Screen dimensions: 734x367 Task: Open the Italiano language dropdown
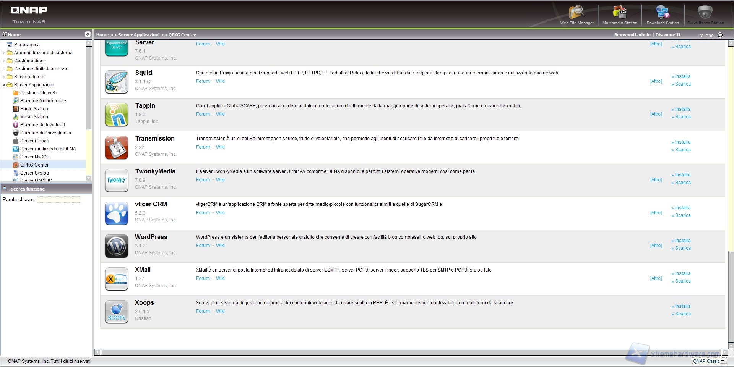coord(720,35)
